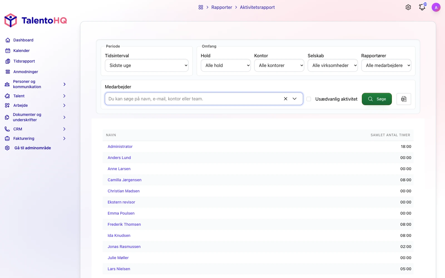
Task: Open the Alle medarbejdere Rapportører dropdown
Action: pyautogui.click(x=386, y=65)
